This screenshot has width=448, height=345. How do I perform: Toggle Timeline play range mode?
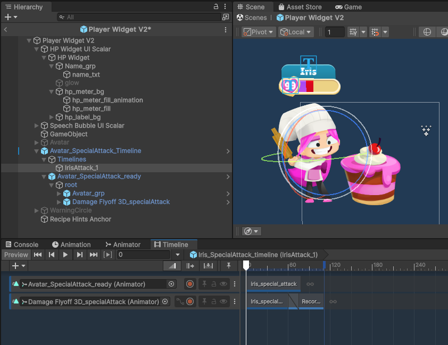click(107, 255)
